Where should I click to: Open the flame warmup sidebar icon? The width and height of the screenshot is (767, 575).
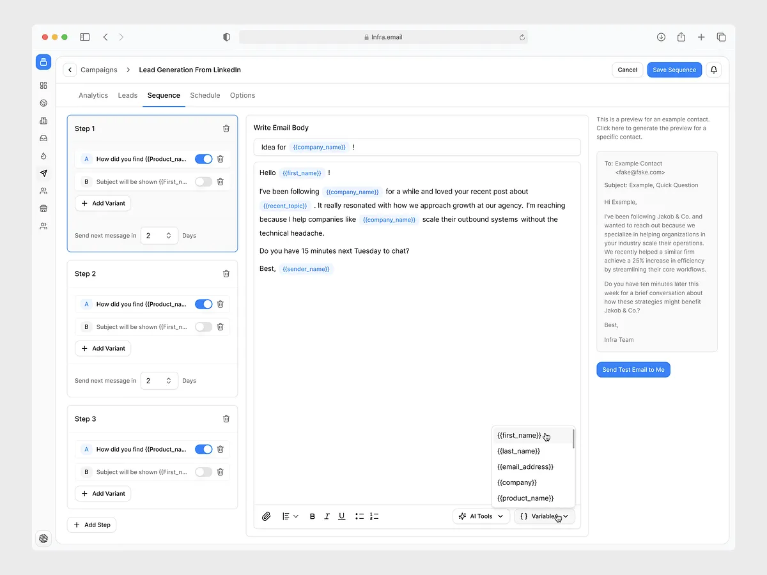(43, 156)
